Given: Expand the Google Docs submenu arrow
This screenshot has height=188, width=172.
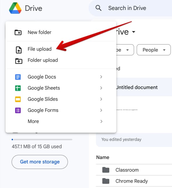Looking at the screenshot, I should pos(101,77).
